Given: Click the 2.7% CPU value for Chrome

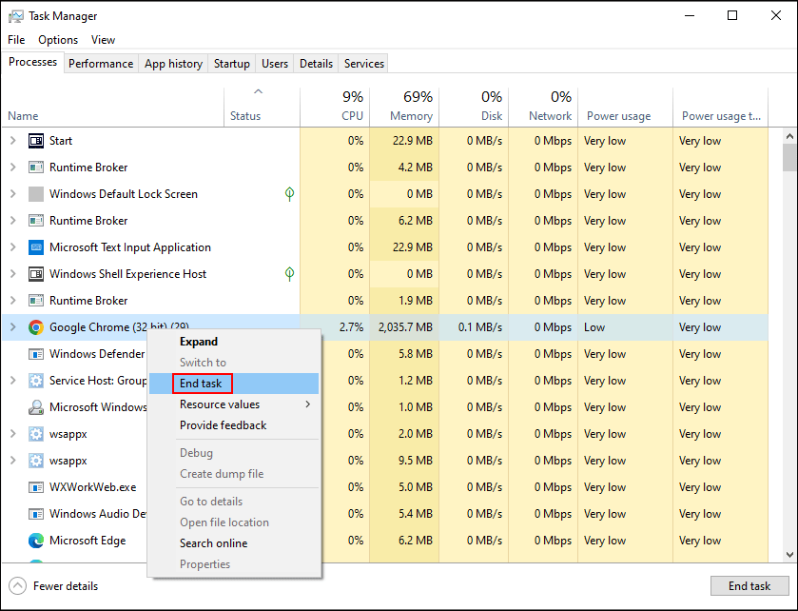Looking at the screenshot, I should pyautogui.click(x=351, y=327).
